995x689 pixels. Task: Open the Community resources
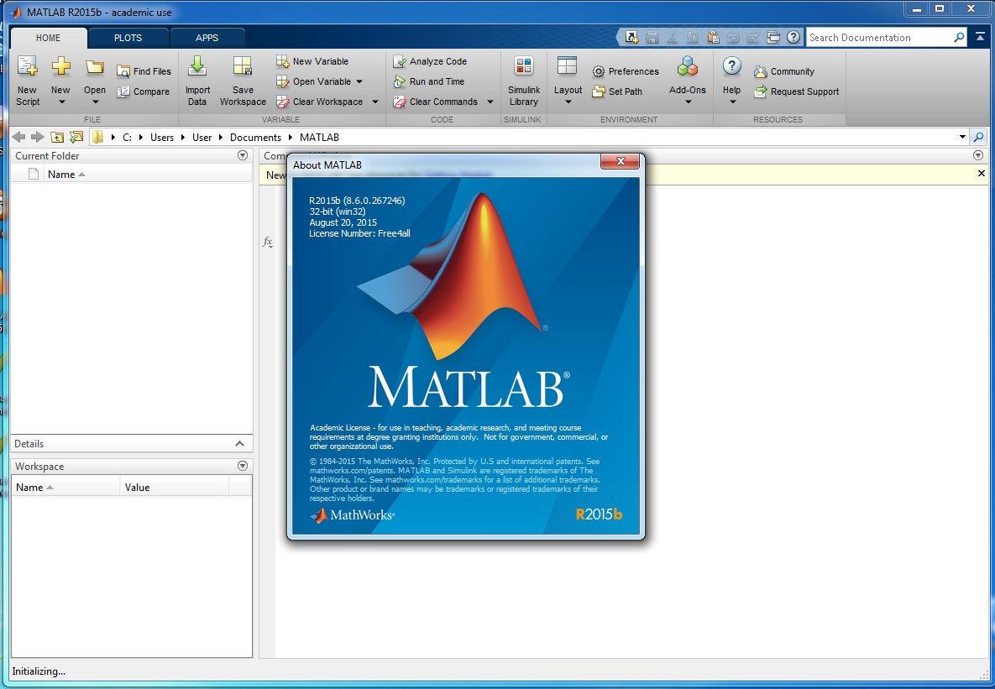[783, 71]
